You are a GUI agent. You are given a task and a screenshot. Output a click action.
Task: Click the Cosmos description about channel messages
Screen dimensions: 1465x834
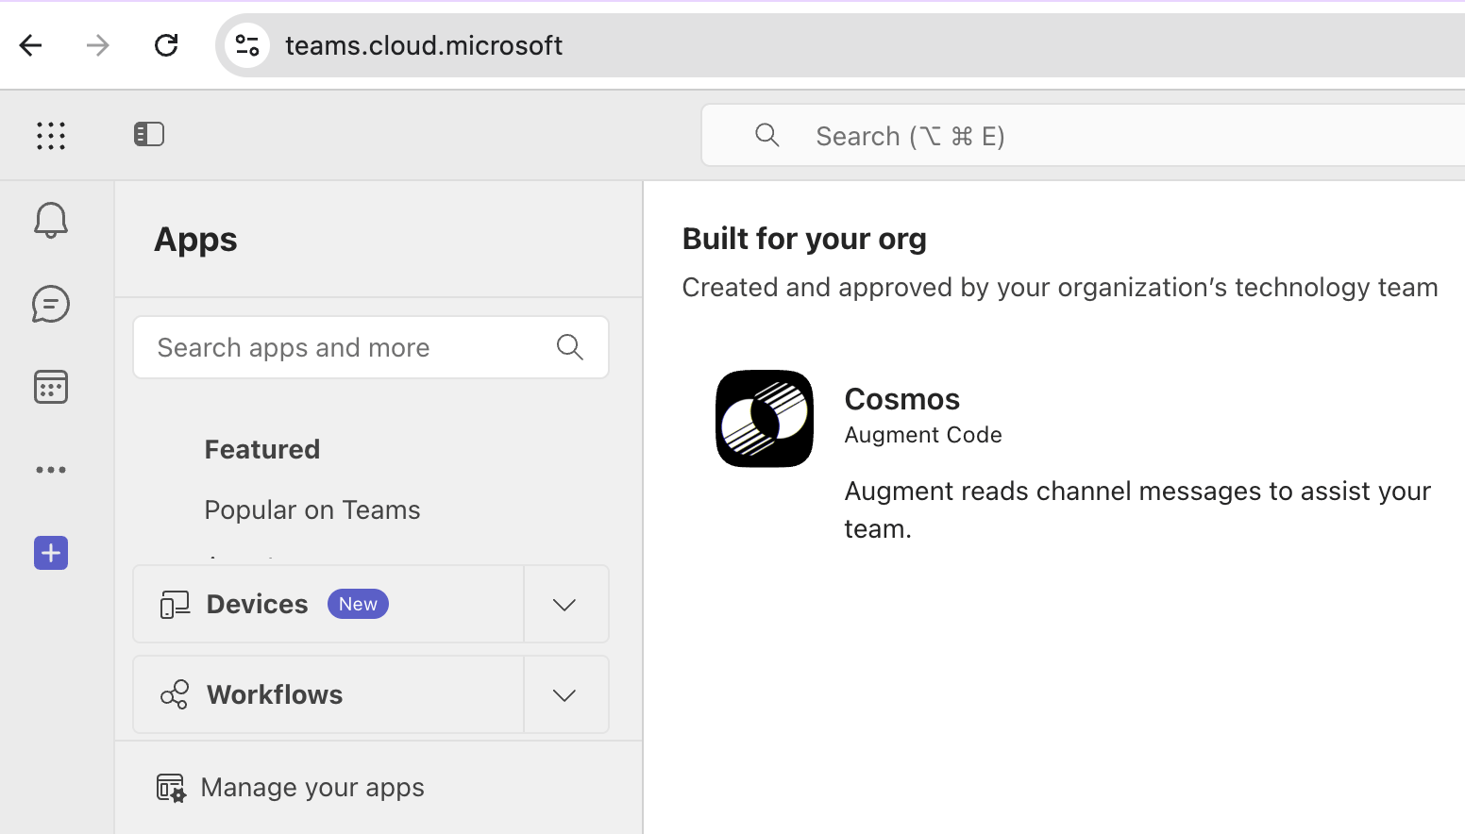coord(1137,509)
